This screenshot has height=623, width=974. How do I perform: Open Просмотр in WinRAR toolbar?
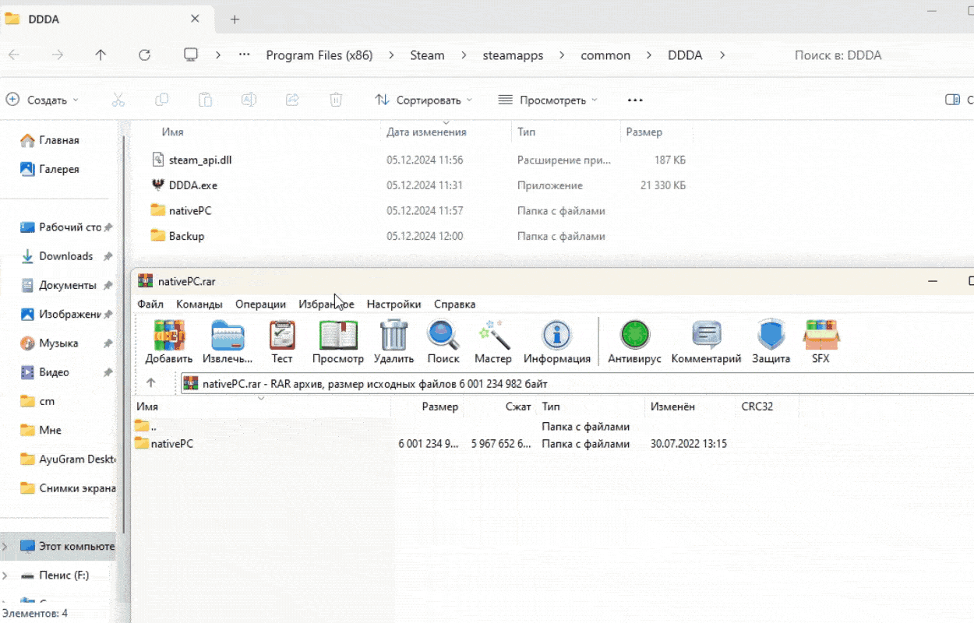[x=338, y=342]
